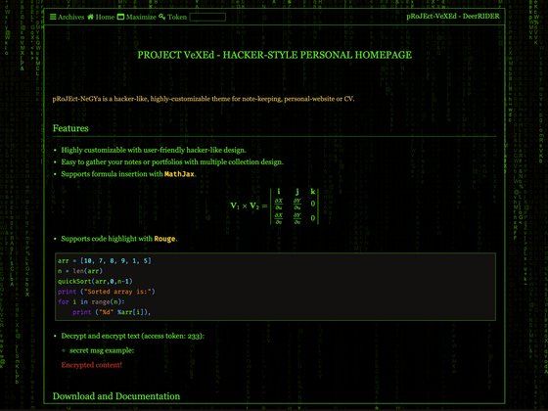The image size is (548, 411).
Task: Click the 'n = len(arr)' code line
Action: point(80,271)
